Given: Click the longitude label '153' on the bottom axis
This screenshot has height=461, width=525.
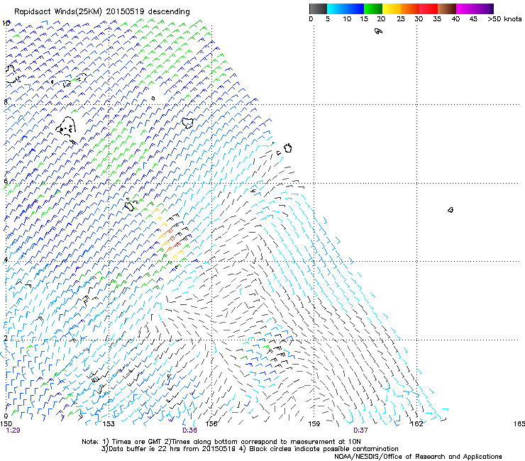Looking at the screenshot, I should point(109,424).
